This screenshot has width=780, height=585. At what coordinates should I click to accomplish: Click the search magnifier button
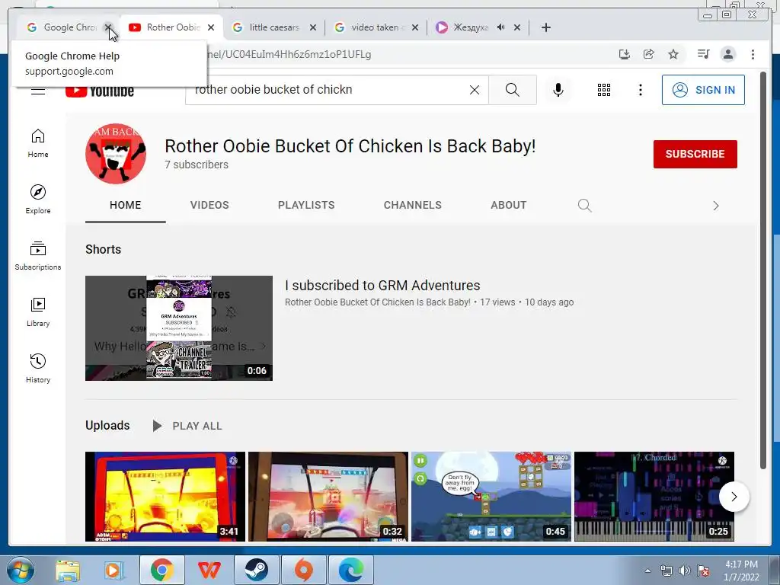point(513,90)
